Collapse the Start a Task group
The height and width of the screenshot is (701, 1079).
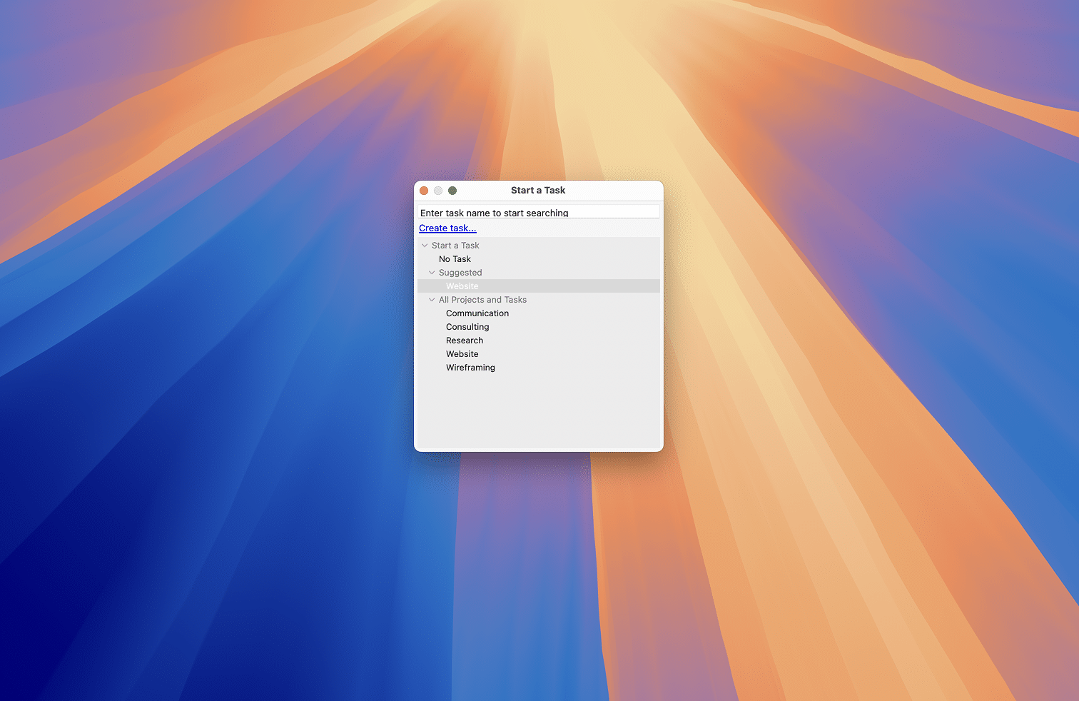coord(425,246)
